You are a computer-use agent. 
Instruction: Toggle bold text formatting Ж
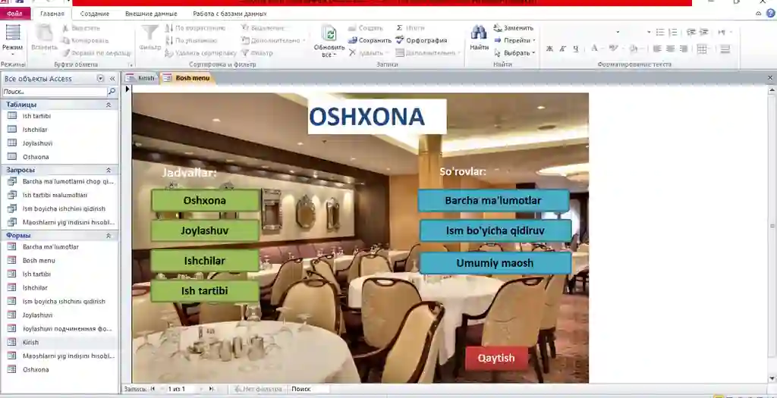(x=549, y=49)
